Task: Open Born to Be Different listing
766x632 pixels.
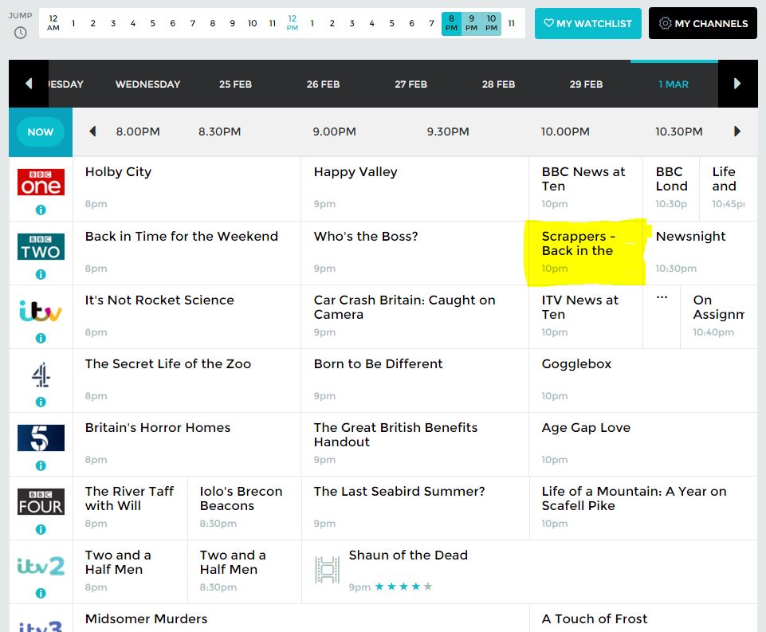Action: (x=414, y=381)
